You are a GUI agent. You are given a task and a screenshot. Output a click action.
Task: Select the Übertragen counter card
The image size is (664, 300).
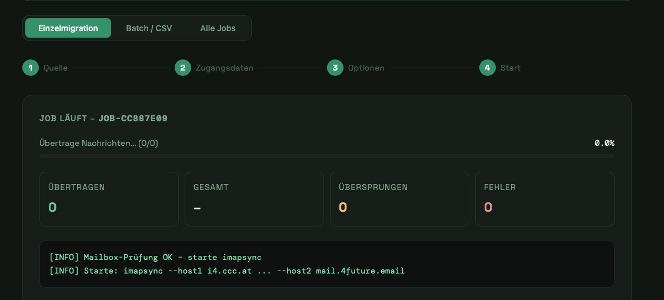[109, 199]
